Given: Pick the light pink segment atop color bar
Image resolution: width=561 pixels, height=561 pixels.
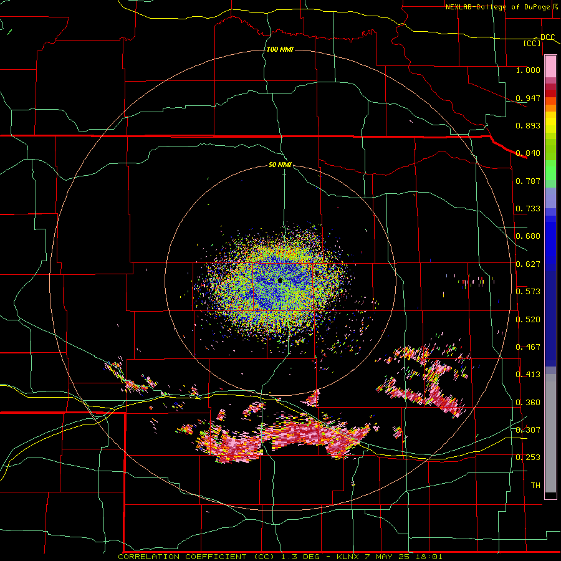Looking at the screenshot, I should (x=550, y=66).
